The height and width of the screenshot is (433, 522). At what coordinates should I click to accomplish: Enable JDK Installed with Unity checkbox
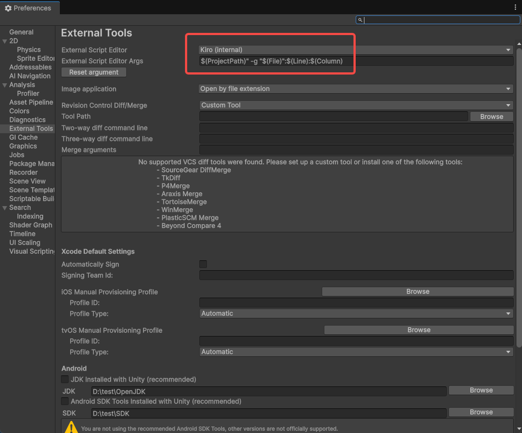(x=65, y=379)
